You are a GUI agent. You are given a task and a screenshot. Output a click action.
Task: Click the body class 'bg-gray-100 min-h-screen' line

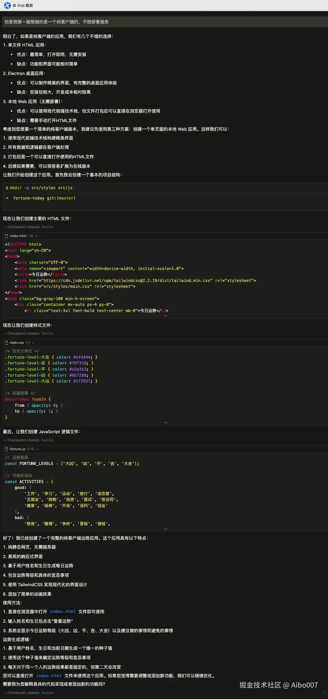pos(52,299)
